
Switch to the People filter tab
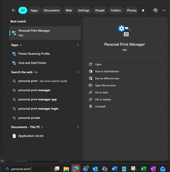pos(100,10)
